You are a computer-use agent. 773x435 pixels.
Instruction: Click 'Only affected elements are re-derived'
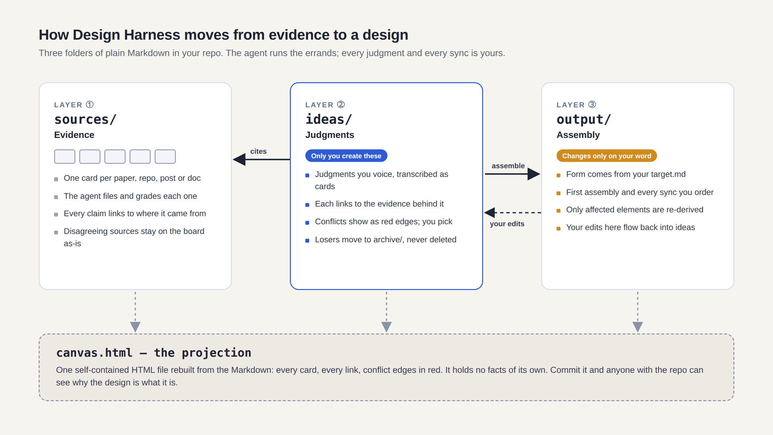point(635,209)
